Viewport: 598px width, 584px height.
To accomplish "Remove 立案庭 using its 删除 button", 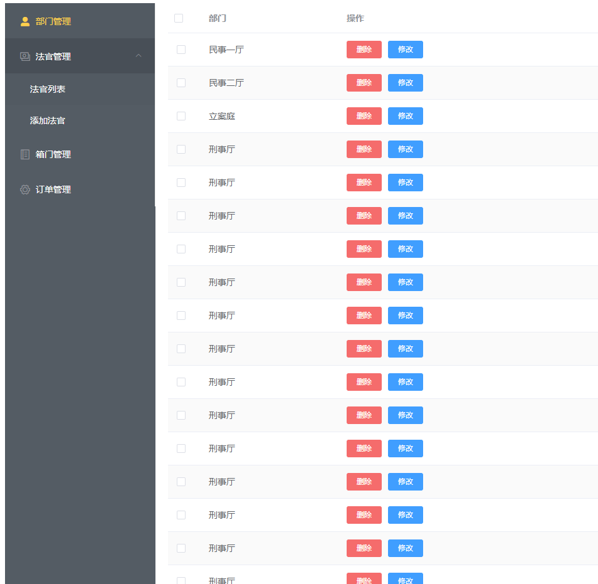I will click(364, 116).
